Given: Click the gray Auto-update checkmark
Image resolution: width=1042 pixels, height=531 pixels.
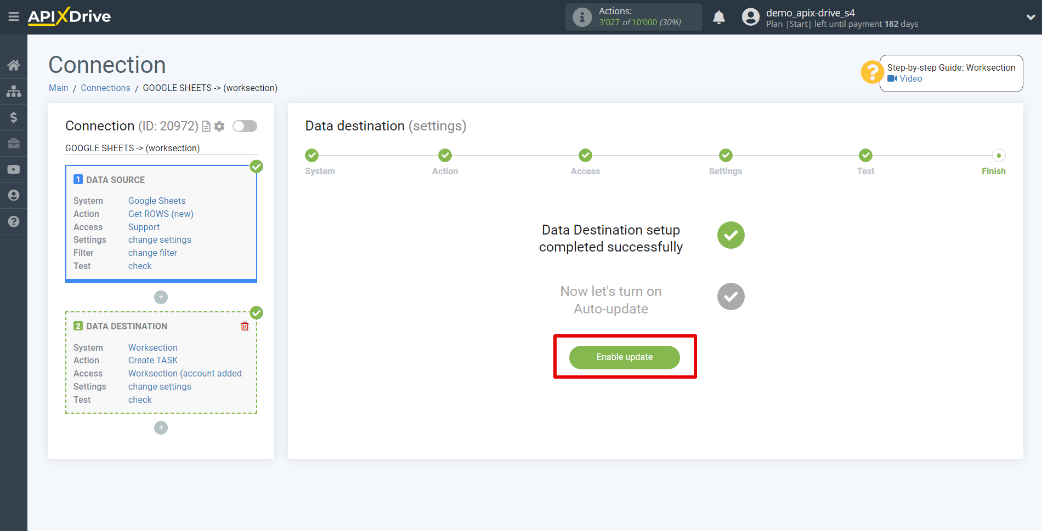Looking at the screenshot, I should (x=731, y=296).
